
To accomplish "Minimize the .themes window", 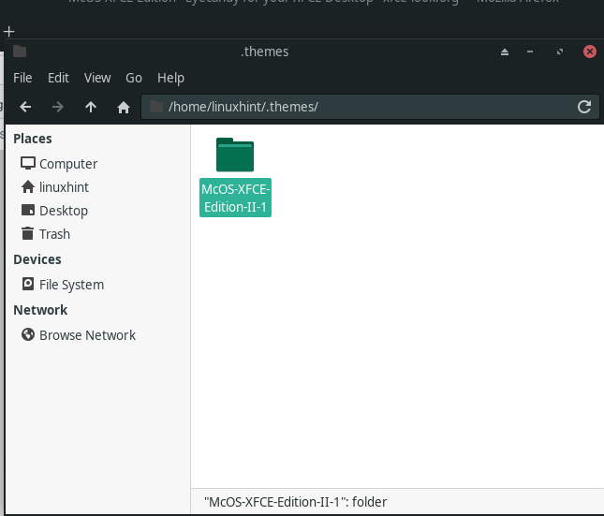I will click(x=530, y=52).
